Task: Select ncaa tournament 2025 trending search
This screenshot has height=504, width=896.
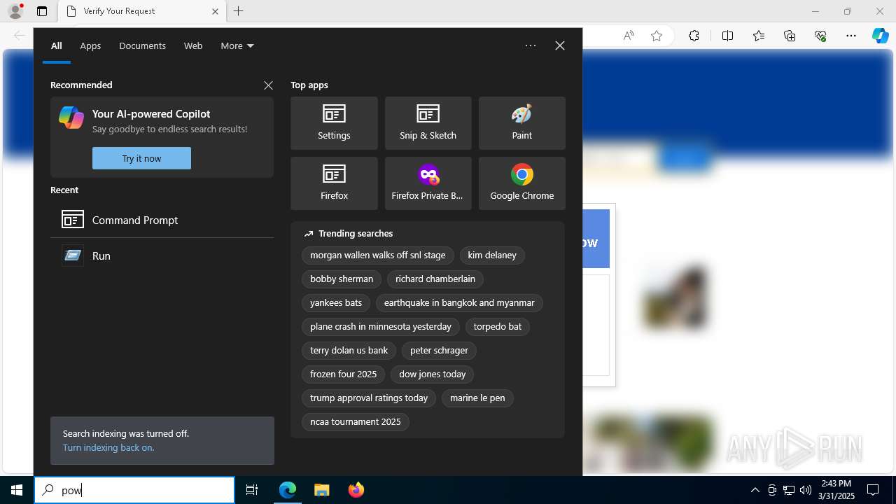Action: pos(356,422)
